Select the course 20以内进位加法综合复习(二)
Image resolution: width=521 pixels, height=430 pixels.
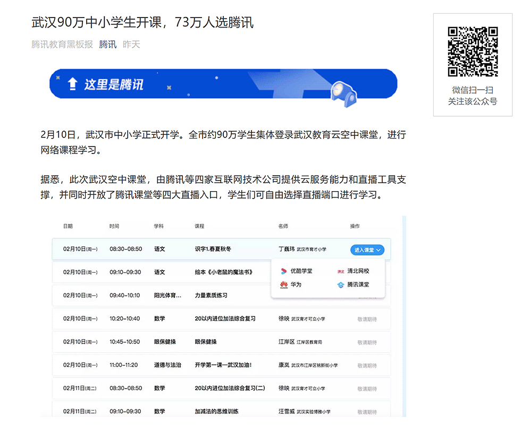pos(230,388)
